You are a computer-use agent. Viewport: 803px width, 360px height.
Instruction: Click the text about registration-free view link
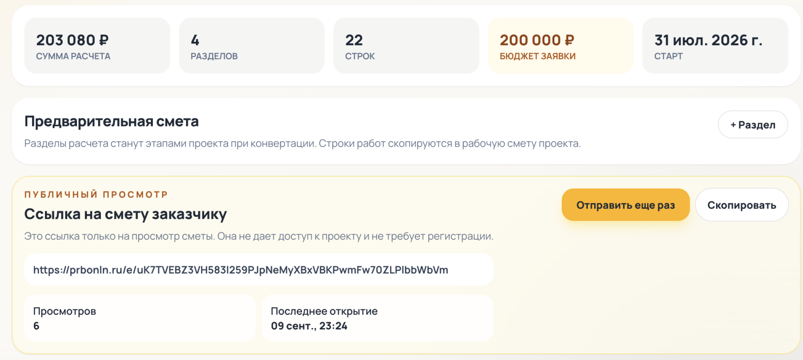(259, 236)
